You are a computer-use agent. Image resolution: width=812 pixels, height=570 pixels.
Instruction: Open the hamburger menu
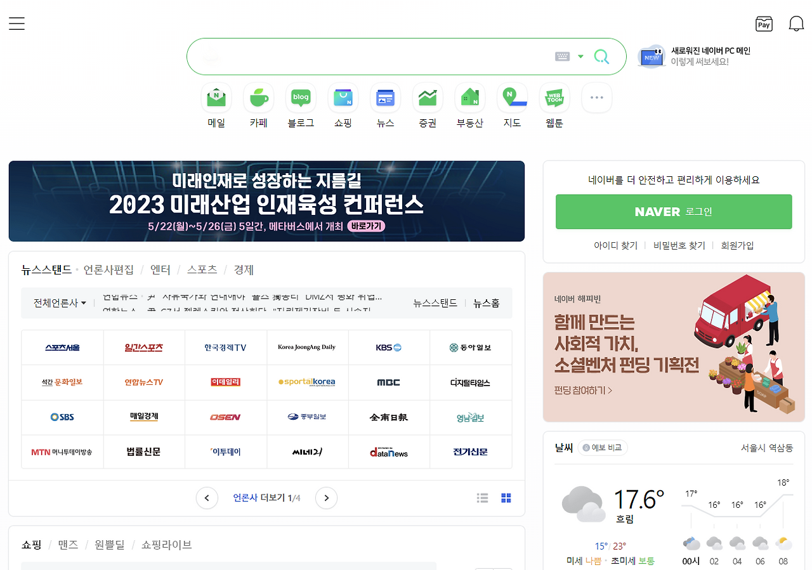point(16,24)
